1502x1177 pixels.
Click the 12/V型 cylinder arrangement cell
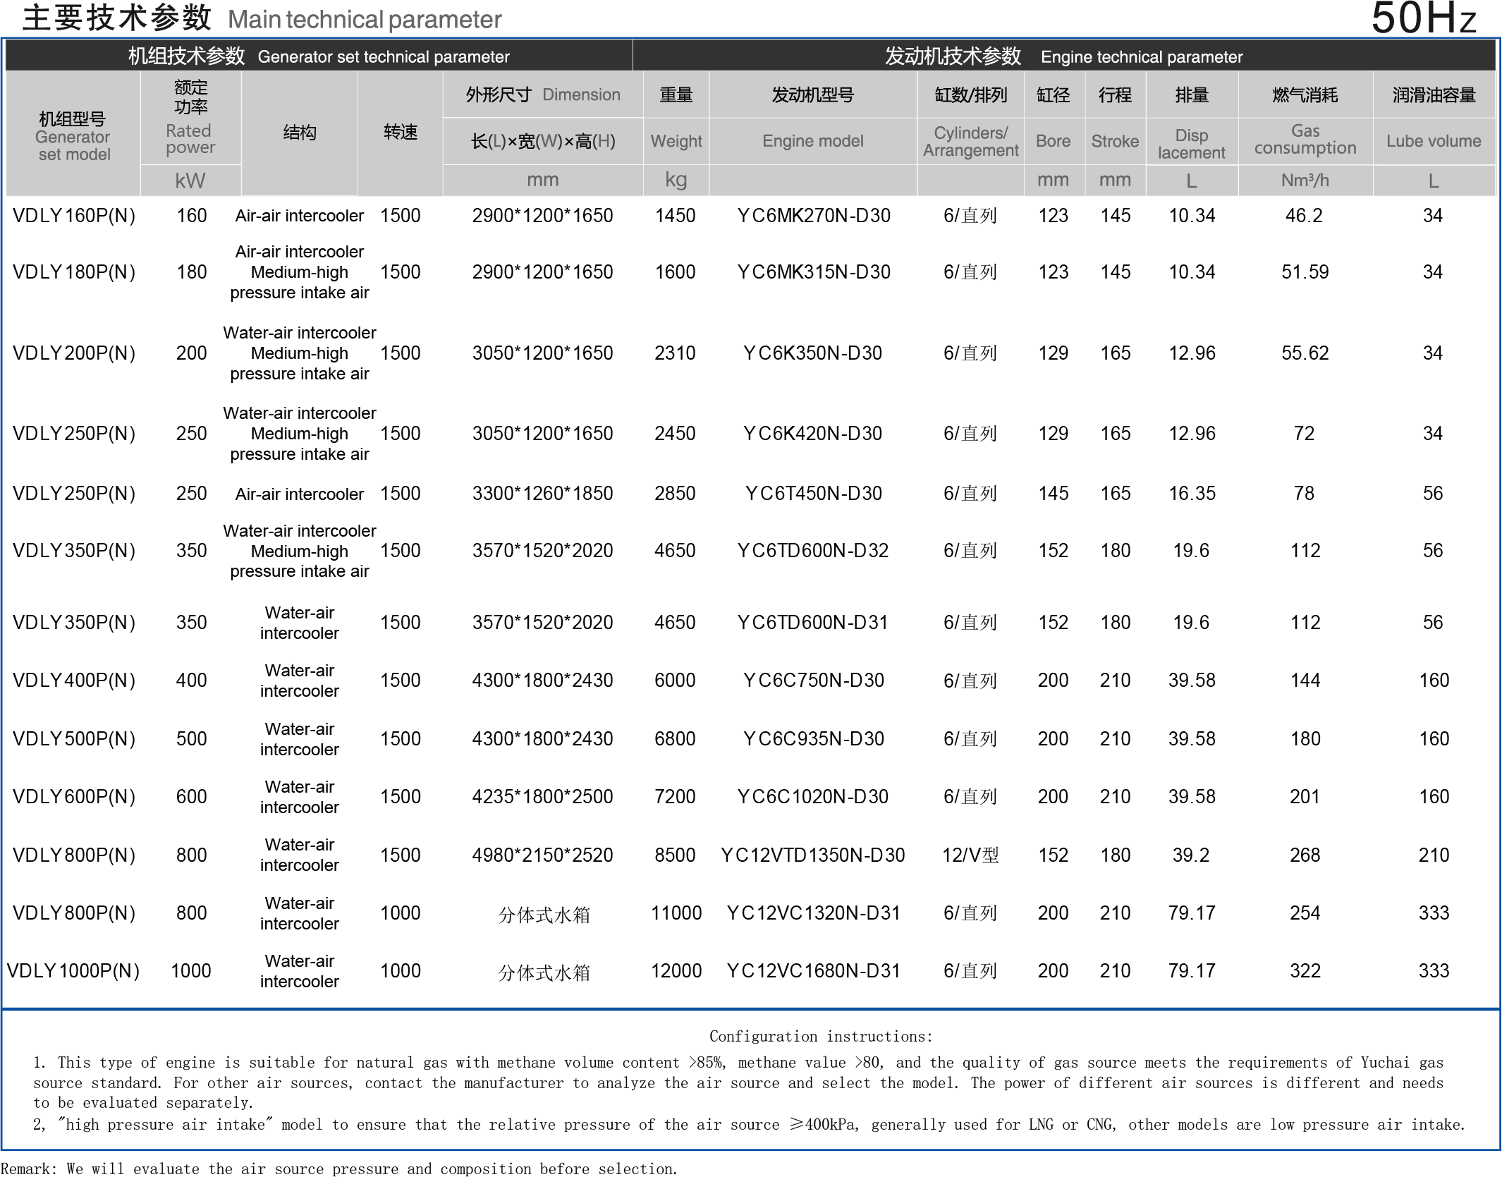[971, 855]
